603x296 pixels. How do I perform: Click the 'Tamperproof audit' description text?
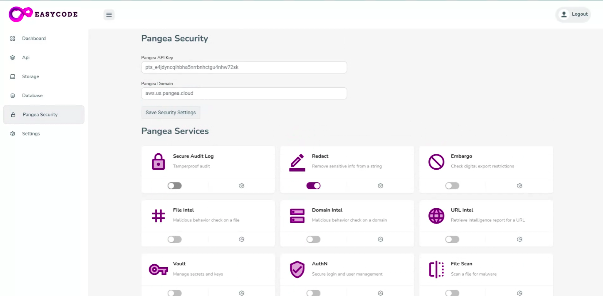[192, 166]
